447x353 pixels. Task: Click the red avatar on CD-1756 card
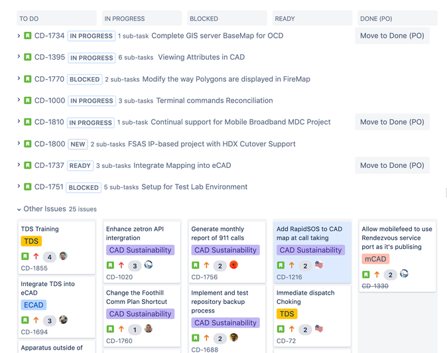[x=233, y=265]
